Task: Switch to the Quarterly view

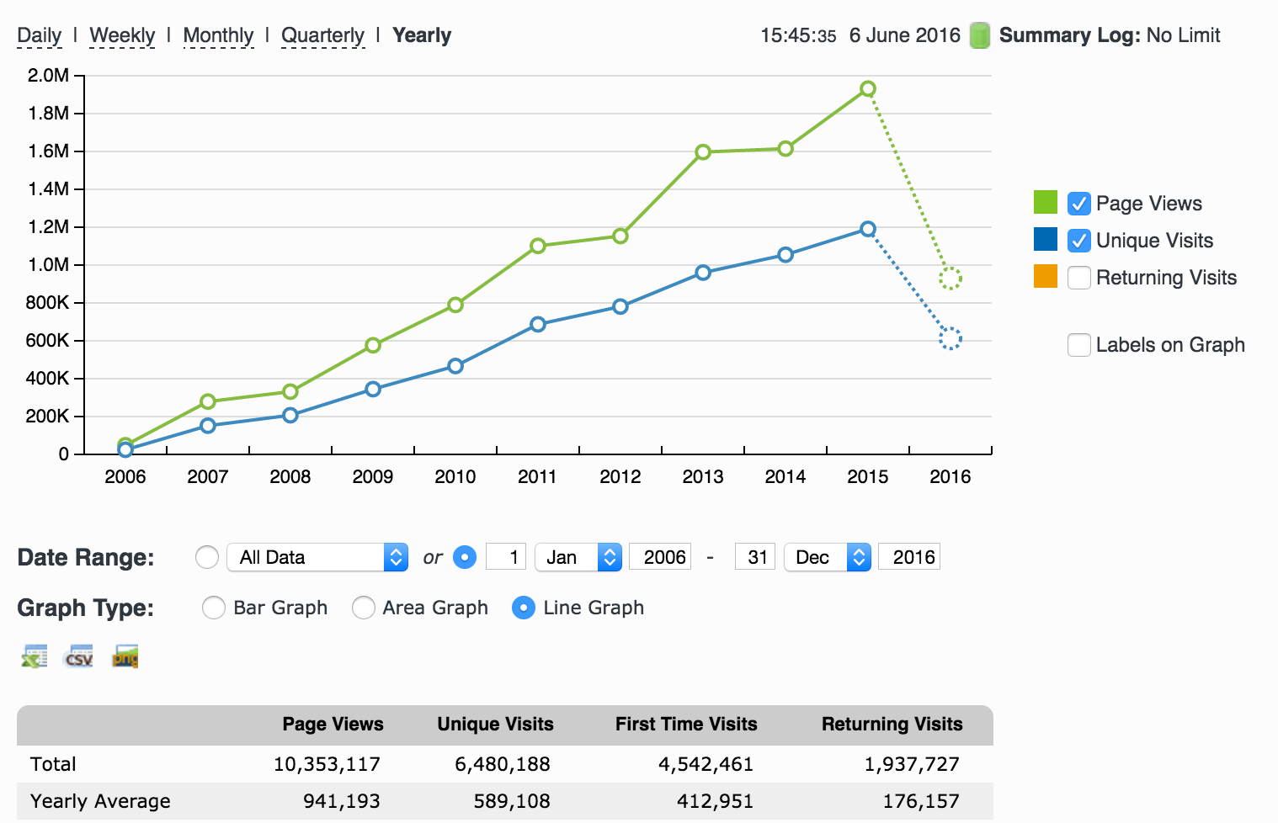Action: [x=322, y=35]
